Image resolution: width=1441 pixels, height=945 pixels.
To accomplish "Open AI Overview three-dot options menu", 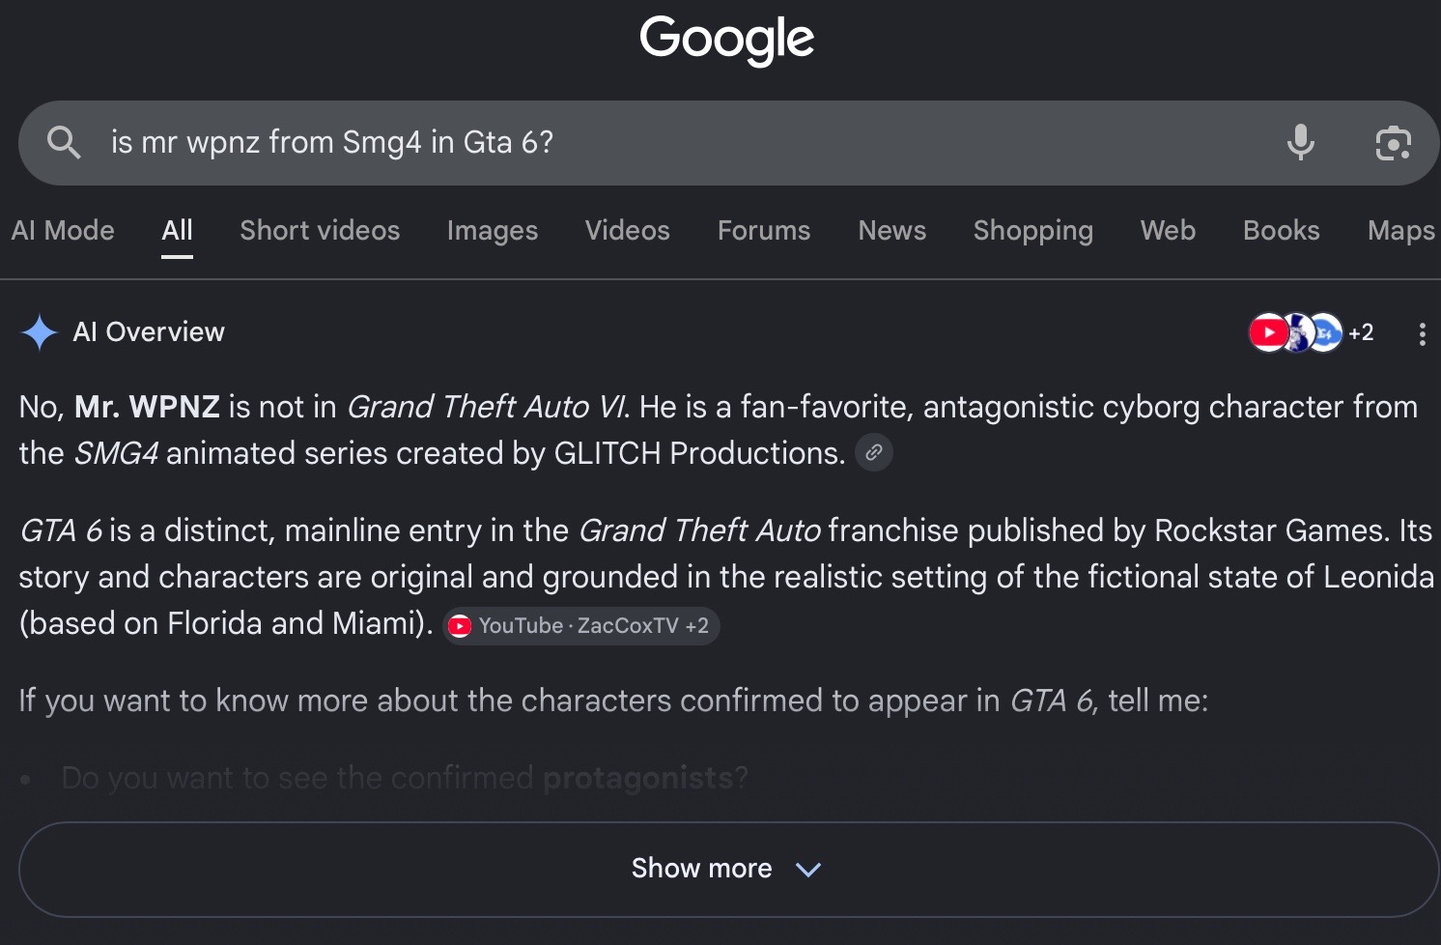I will point(1422,333).
